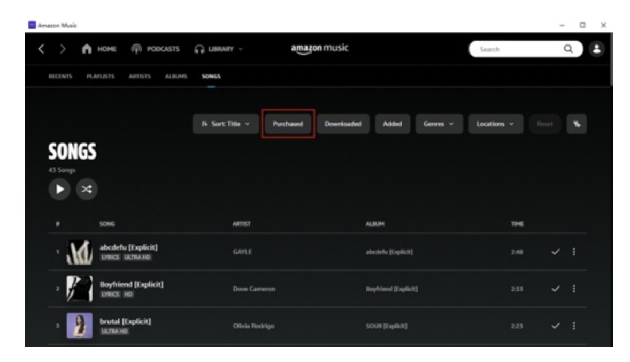Open album Boyfriend [Explicit] in Album column
Screen dimensions: 630x362
point(391,289)
